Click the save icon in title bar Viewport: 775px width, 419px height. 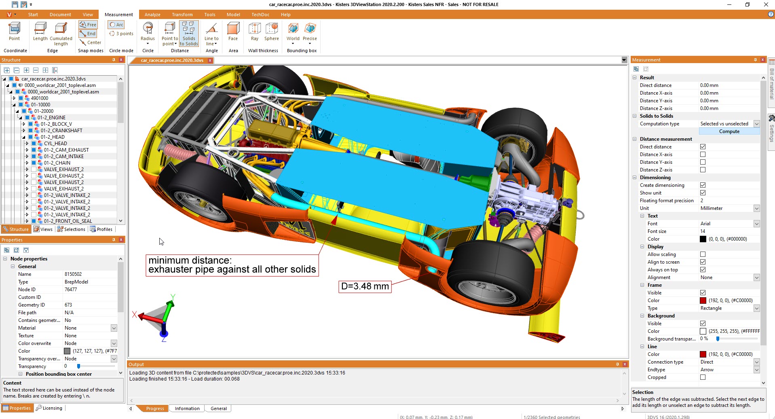click(15, 4)
